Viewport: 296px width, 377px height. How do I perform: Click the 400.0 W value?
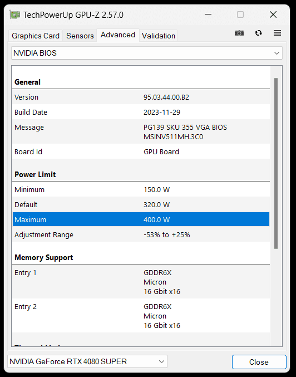click(157, 220)
